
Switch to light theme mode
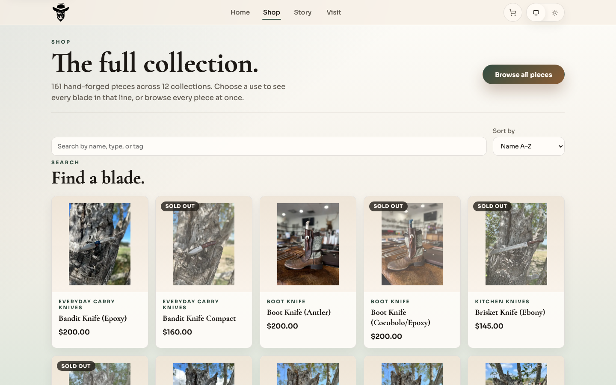pyautogui.click(x=554, y=12)
